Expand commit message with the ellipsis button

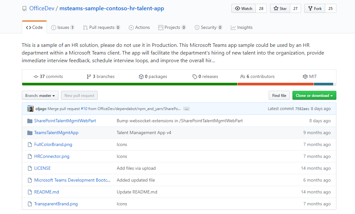pos(186,109)
